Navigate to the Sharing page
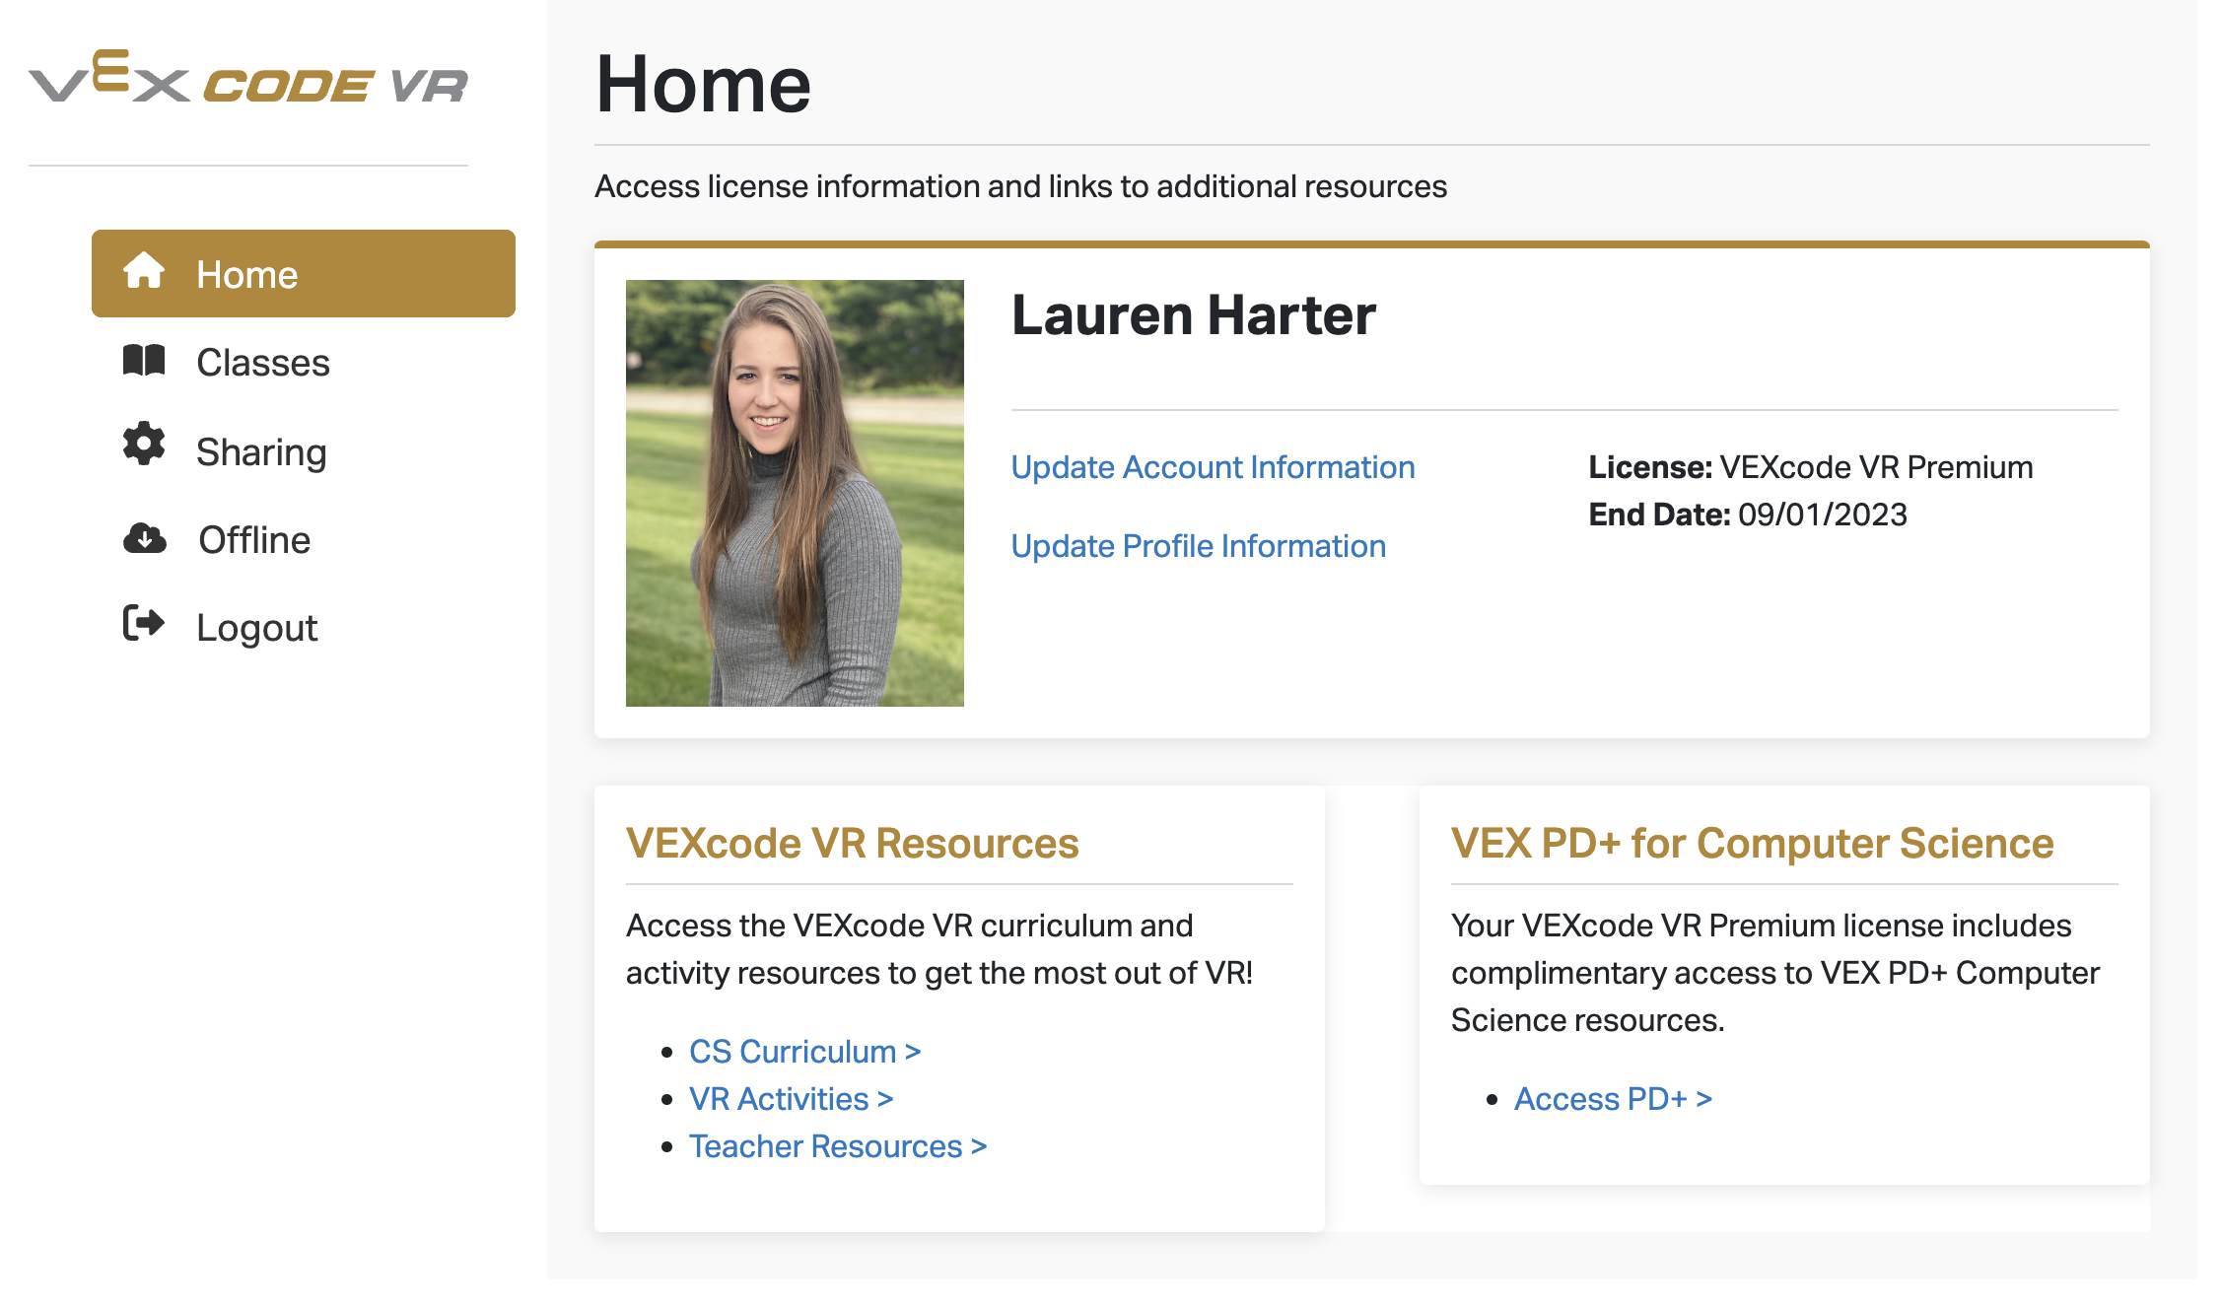This screenshot has height=1307, width=2222. point(262,450)
